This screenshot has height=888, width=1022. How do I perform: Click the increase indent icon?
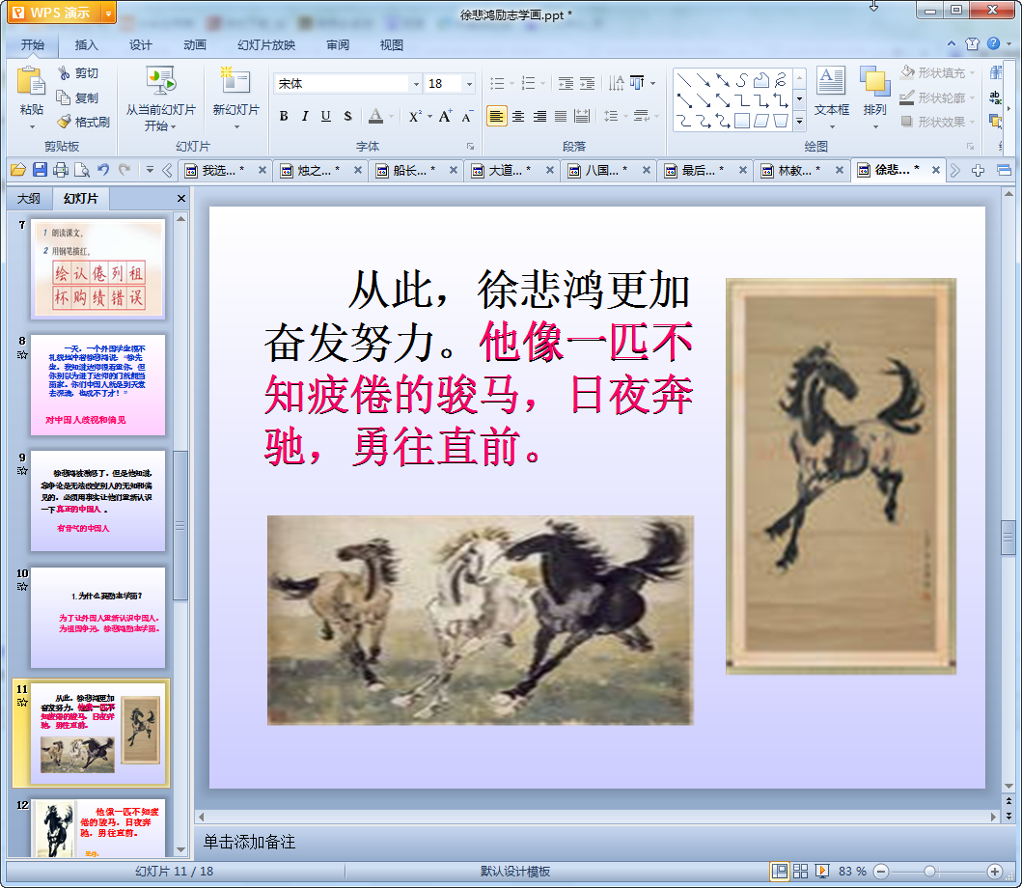588,83
